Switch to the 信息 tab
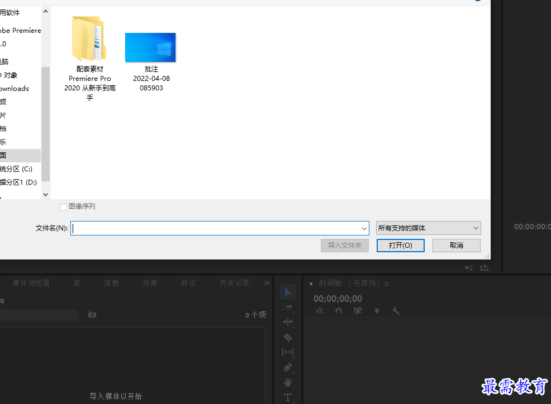This screenshot has width=551, height=404. [111, 283]
